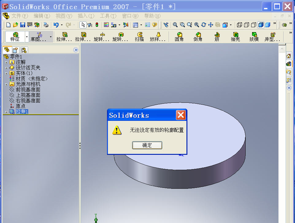Activate the Select arrow tool

tap(83, 25)
